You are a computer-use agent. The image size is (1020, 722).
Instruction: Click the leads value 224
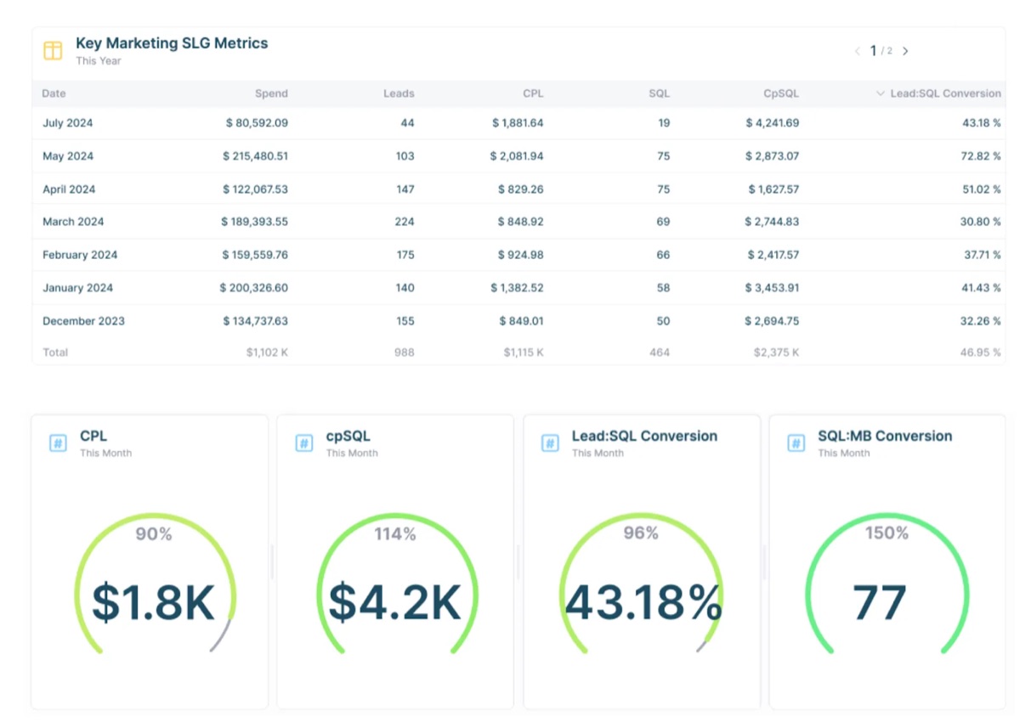405,222
